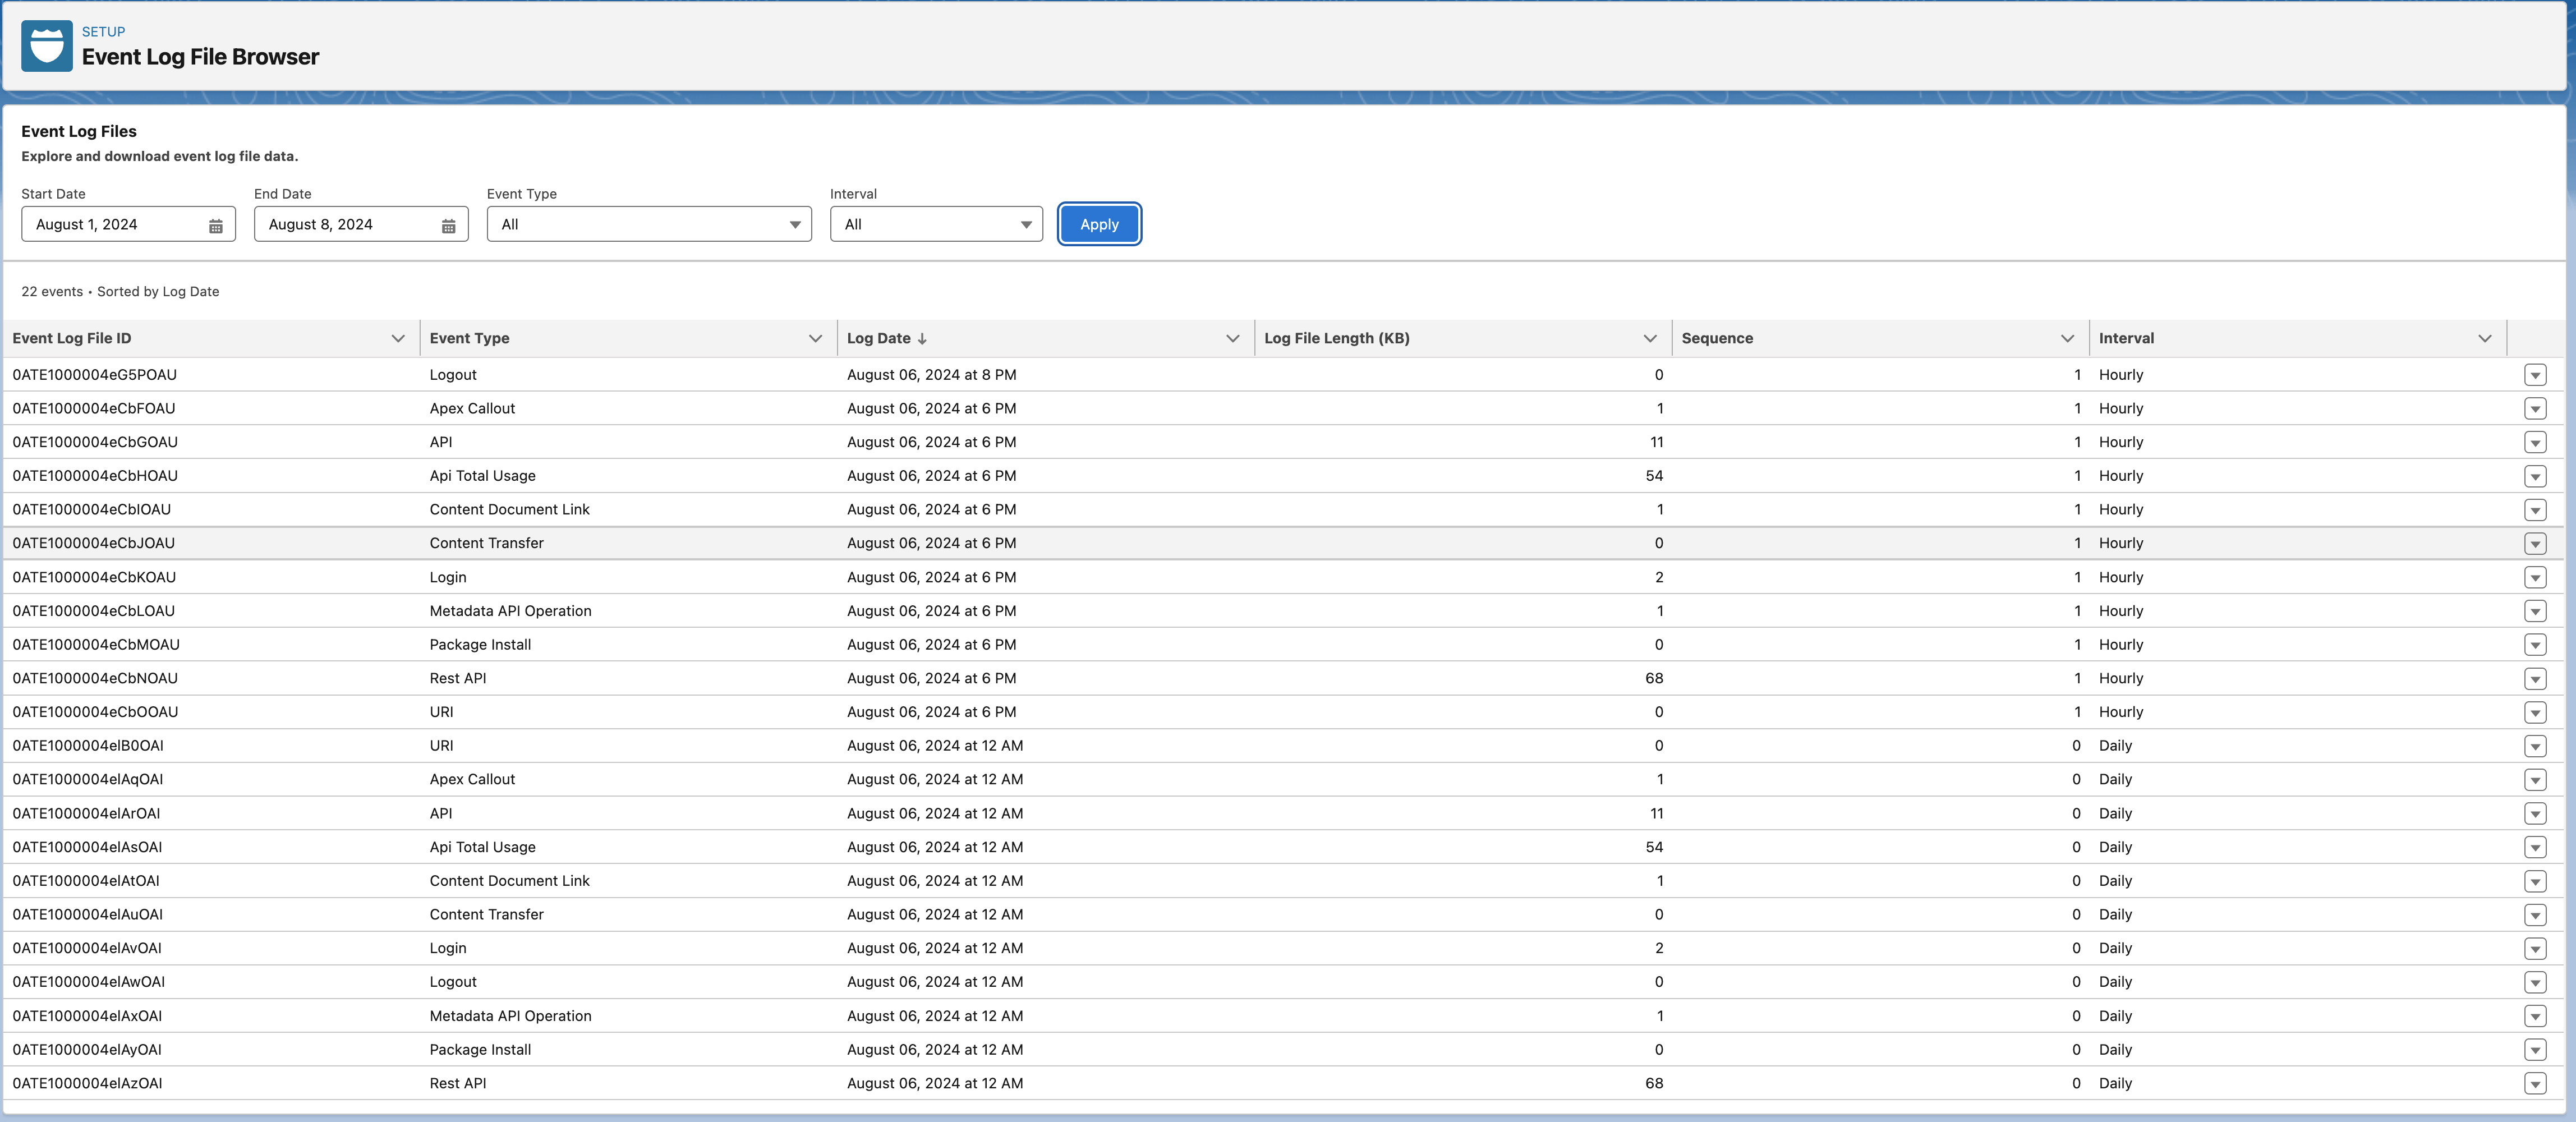Click the Start Date input field

pos(115,225)
